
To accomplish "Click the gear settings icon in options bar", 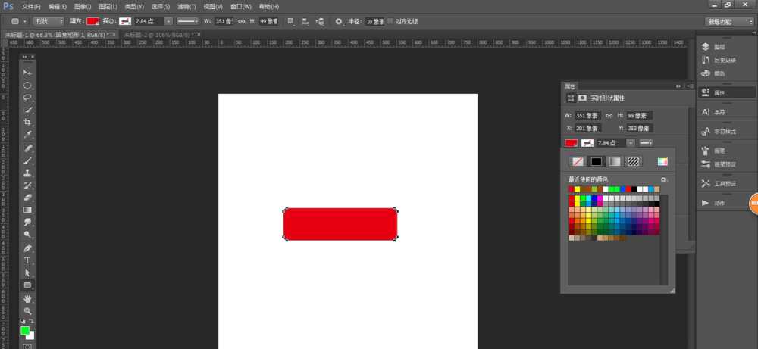I will (x=338, y=22).
